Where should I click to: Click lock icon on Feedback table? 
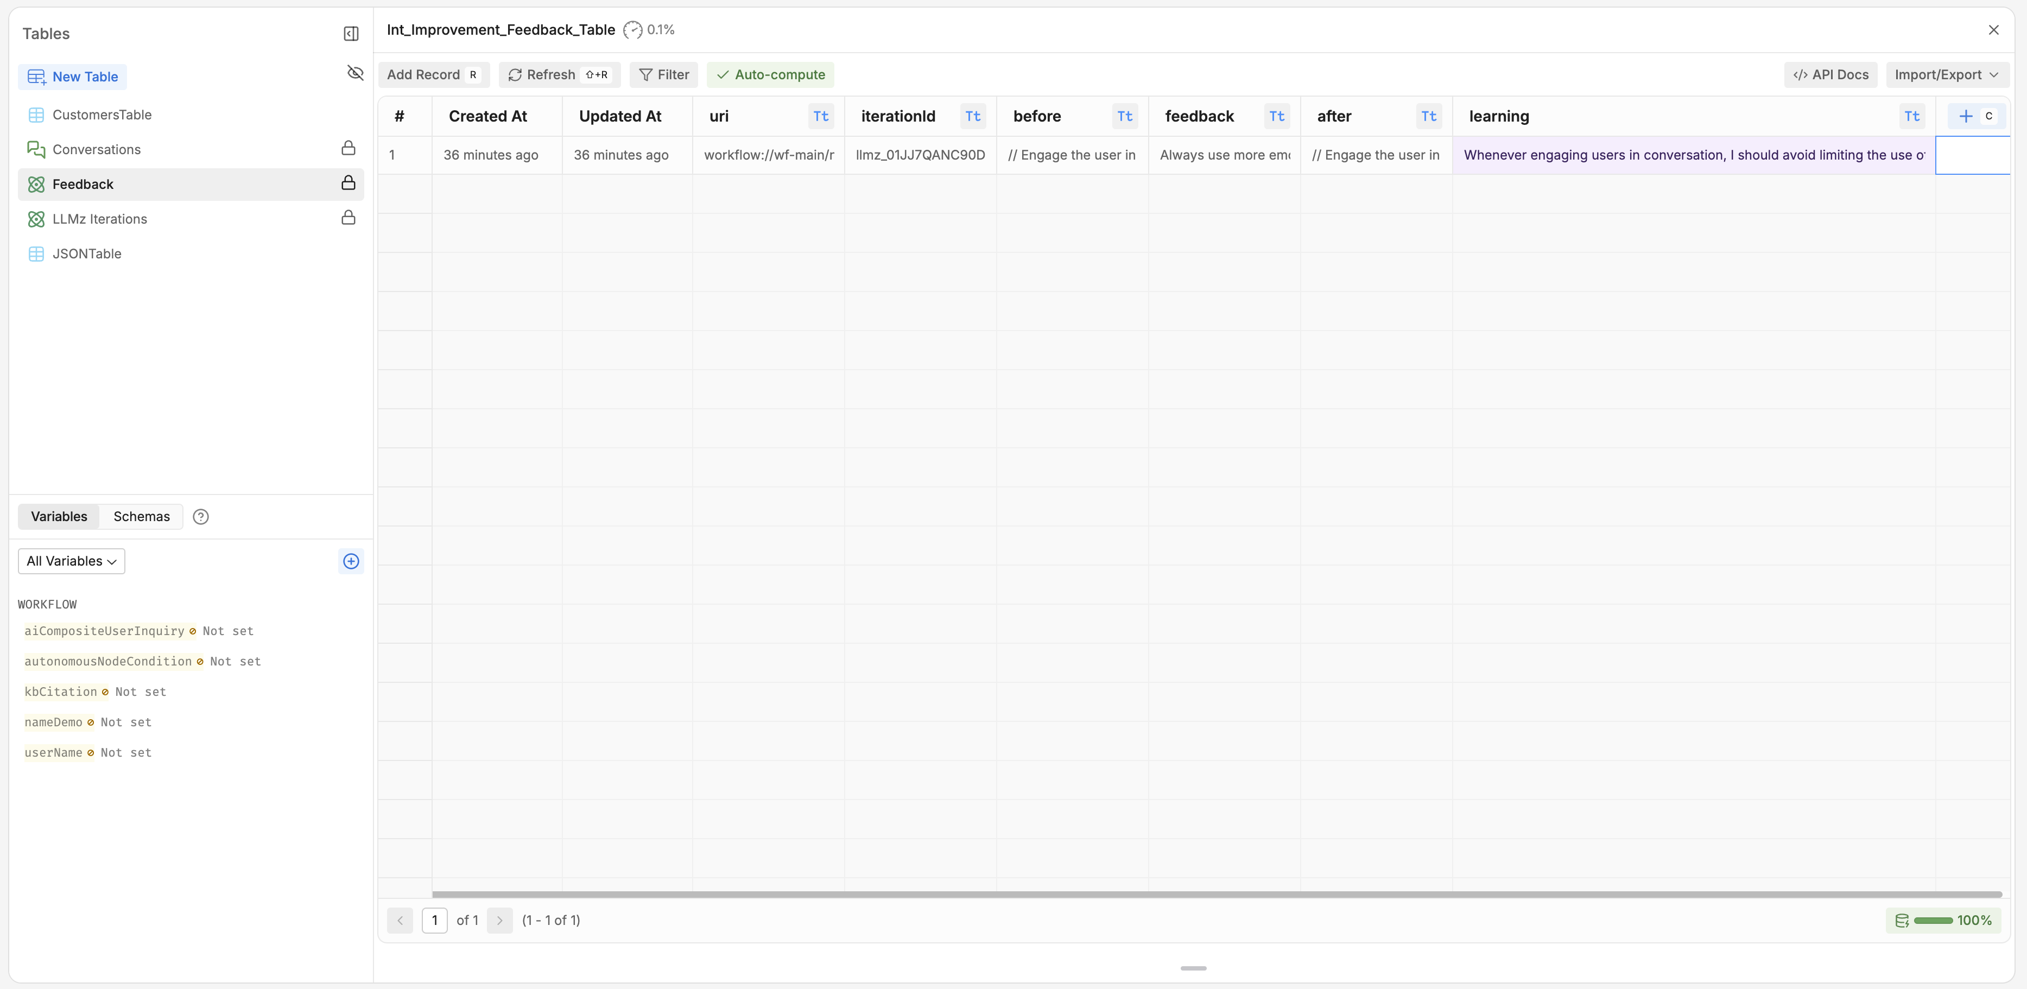tap(348, 183)
